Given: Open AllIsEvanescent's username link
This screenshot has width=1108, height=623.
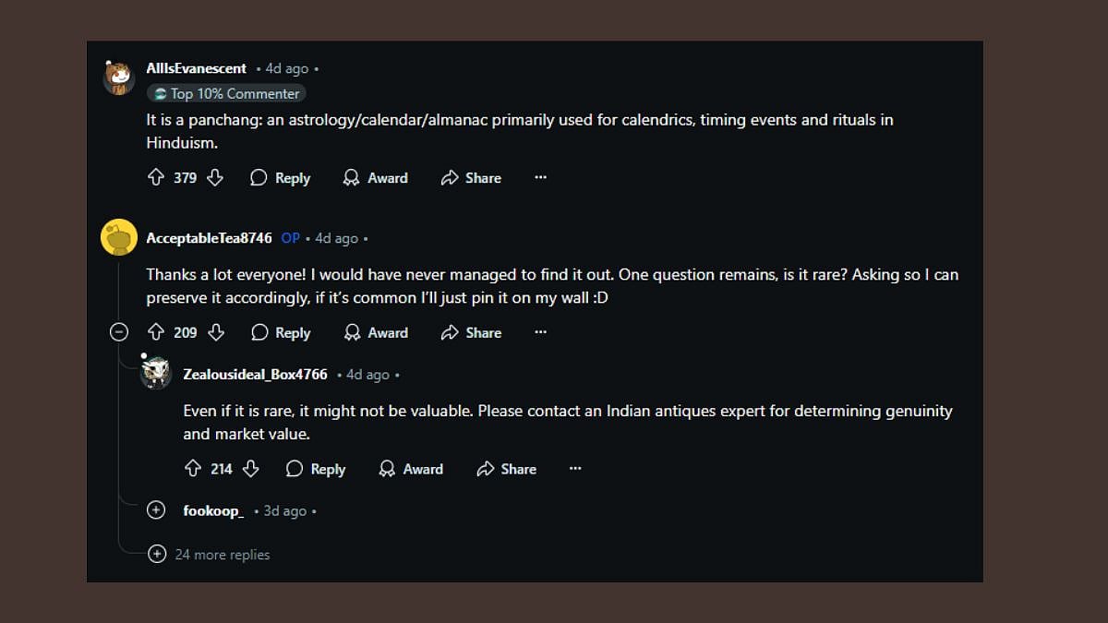Looking at the screenshot, I should coord(196,68).
